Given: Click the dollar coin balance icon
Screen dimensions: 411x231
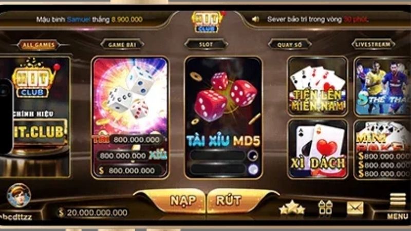Looking at the screenshot, I should click(61, 213).
